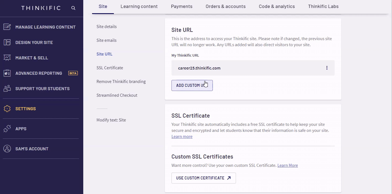392x194 pixels.
Task: Select Site emails in the settings menu
Action: tap(106, 40)
